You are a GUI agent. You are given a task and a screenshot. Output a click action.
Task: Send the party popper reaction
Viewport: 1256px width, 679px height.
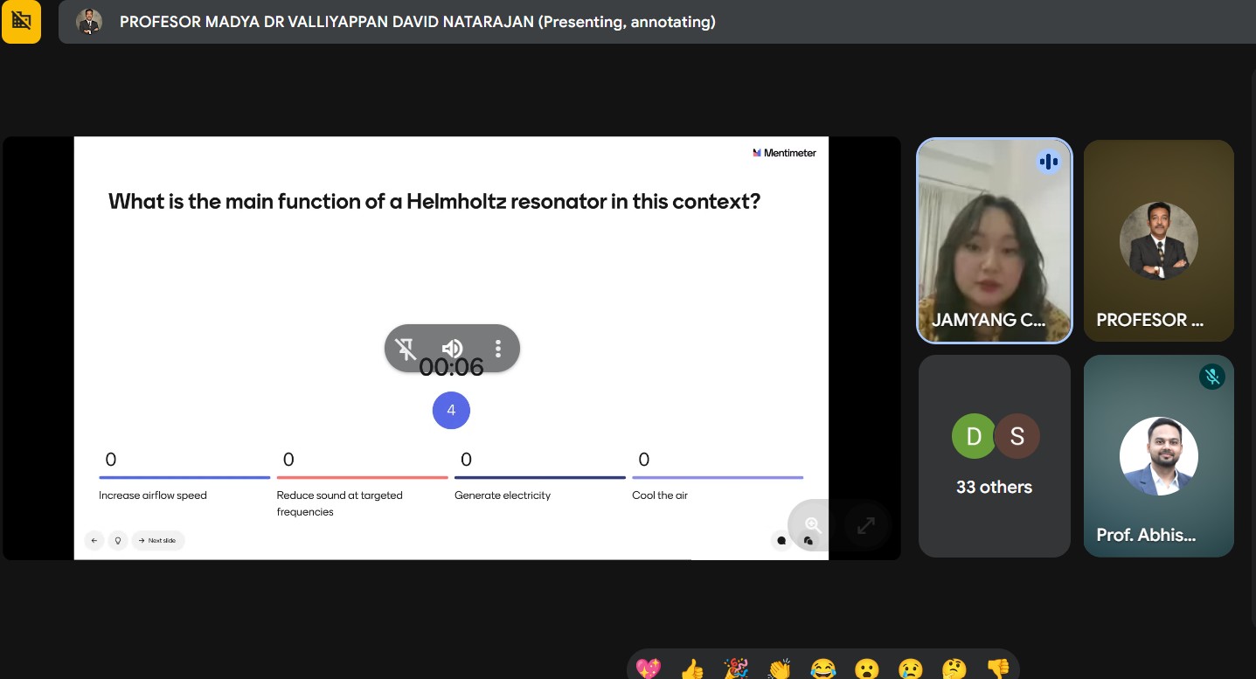click(736, 669)
